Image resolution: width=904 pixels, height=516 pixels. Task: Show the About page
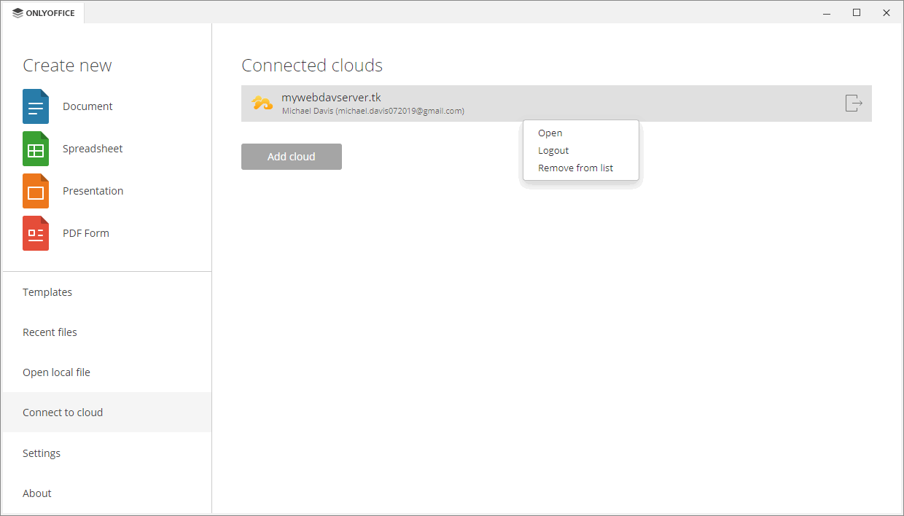37,493
